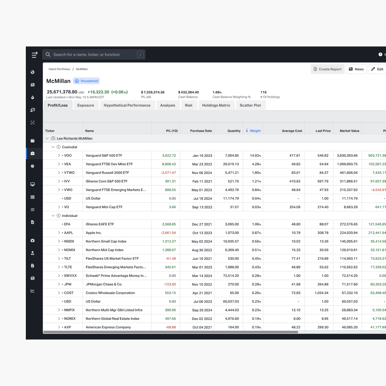The width and height of the screenshot is (386, 386).
Task: Collapse the Custodial account section
Action: click(x=53, y=147)
